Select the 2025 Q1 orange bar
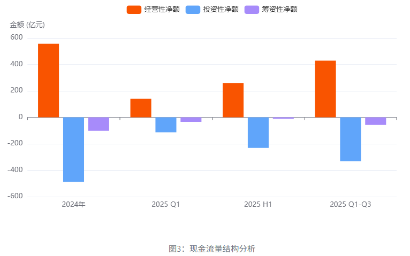 [141, 108]
